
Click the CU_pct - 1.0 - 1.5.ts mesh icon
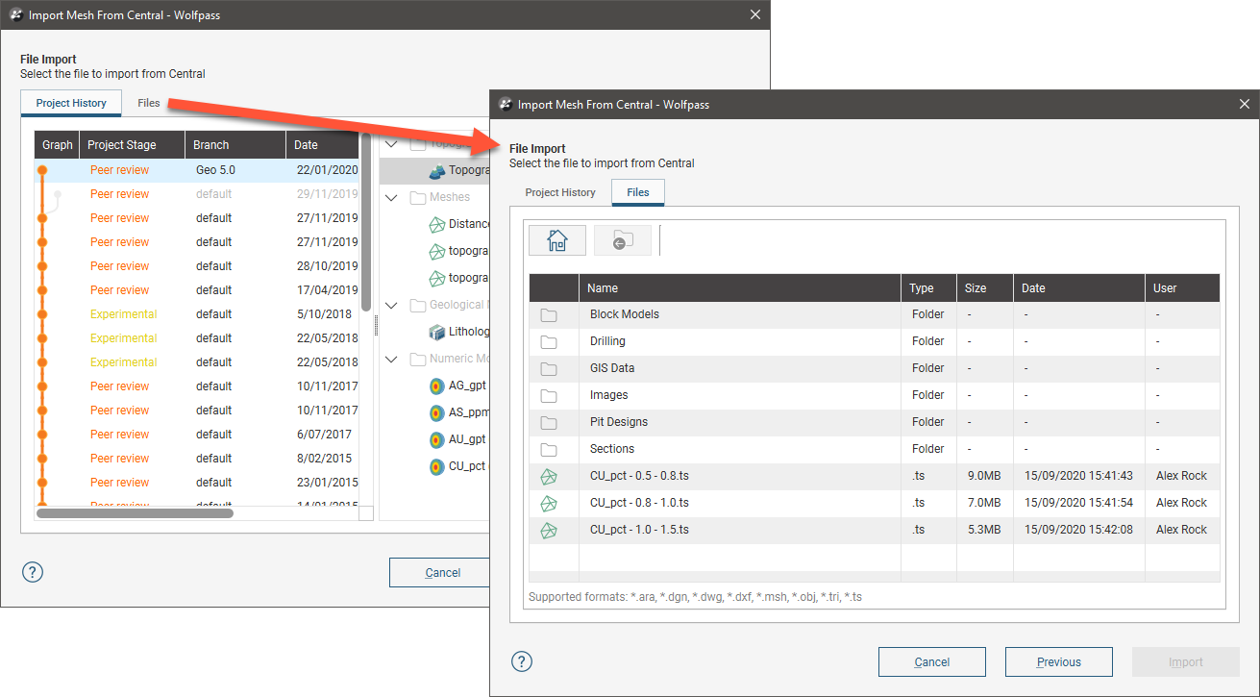tap(549, 530)
